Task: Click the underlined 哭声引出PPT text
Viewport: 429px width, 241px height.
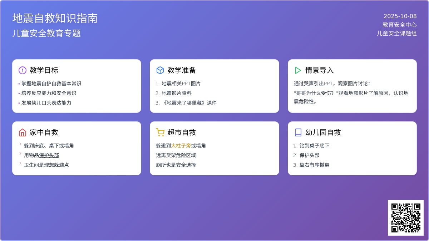Action: (318, 84)
